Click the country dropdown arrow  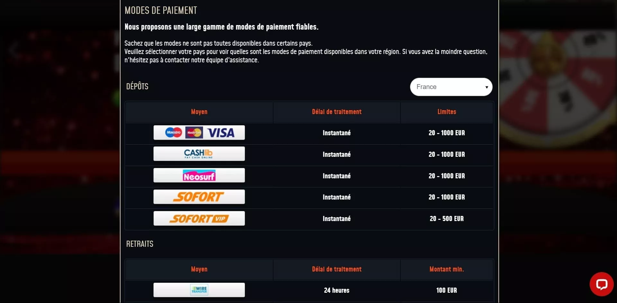pyautogui.click(x=487, y=87)
